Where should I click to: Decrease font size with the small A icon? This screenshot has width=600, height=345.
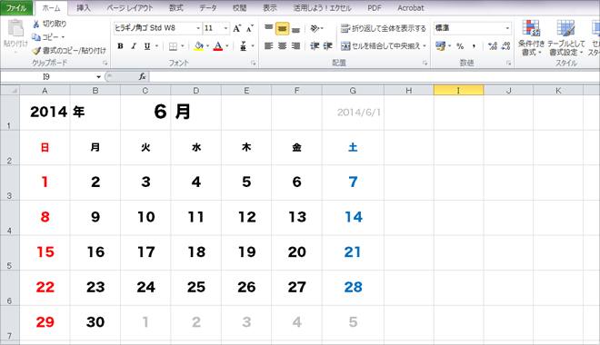(x=249, y=28)
